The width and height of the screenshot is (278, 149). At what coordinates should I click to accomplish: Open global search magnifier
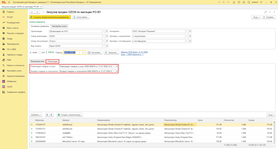(249, 2)
